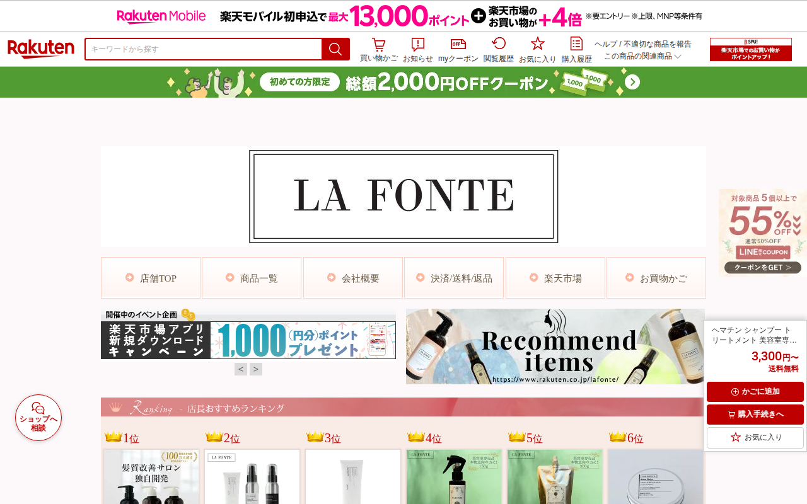Open the 2位 ranked product thumbnail
807x504 pixels.
[x=252, y=476]
